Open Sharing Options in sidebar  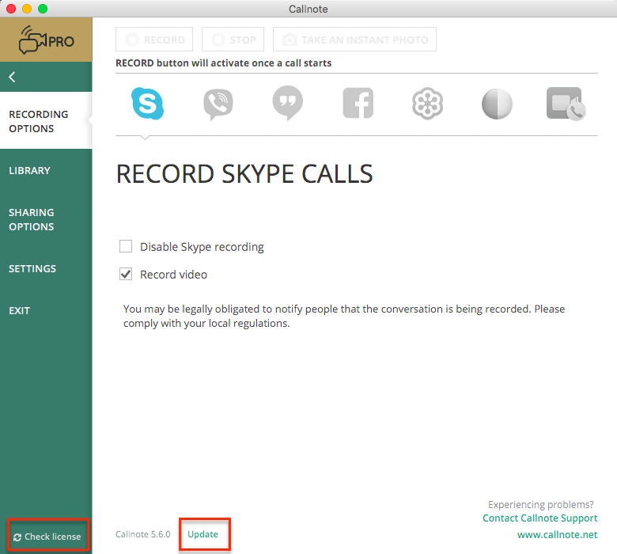click(32, 219)
